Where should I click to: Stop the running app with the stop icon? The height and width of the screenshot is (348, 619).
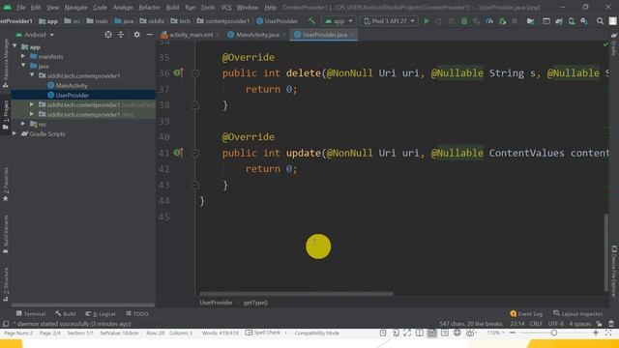pyautogui.click(x=515, y=21)
